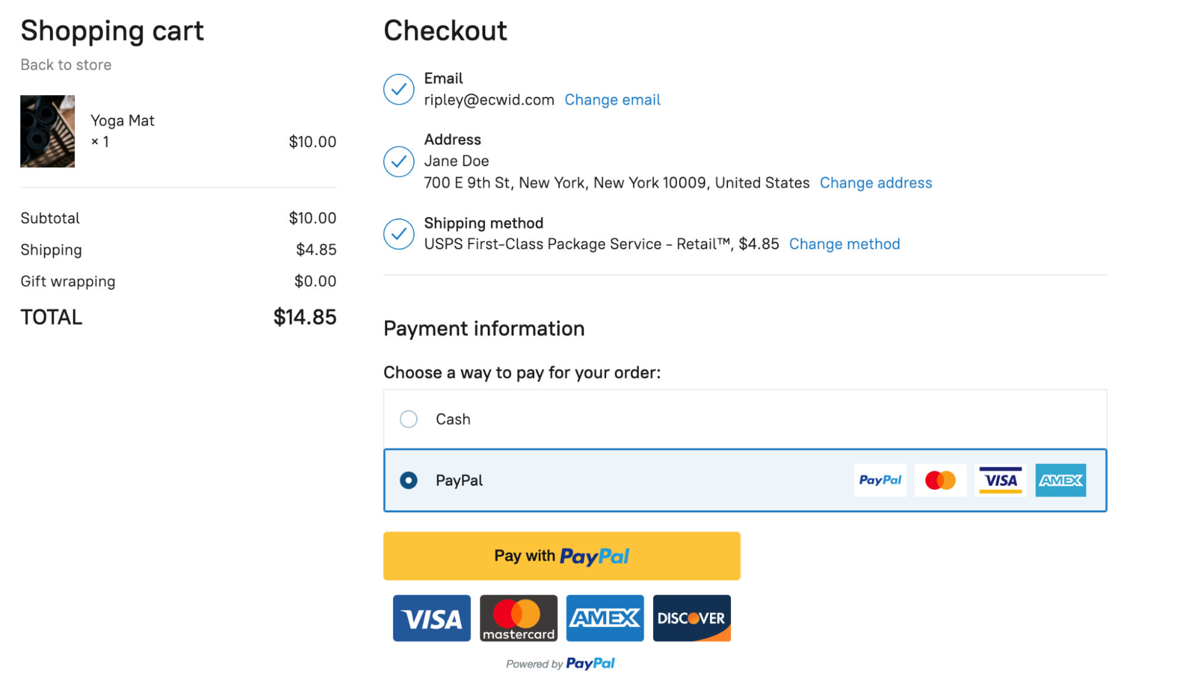
Task: Click the Discover card icon at bottom
Action: (x=692, y=618)
